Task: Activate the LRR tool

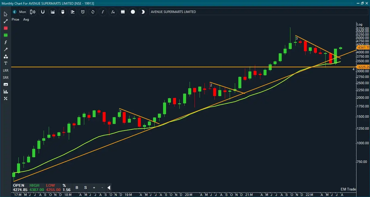Action: [x=6, y=70]
